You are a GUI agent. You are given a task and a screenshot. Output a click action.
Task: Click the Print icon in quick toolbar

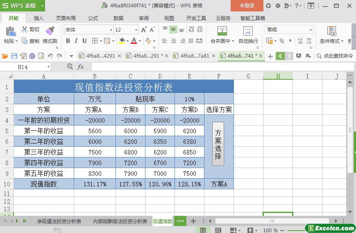tap(32, 56)
